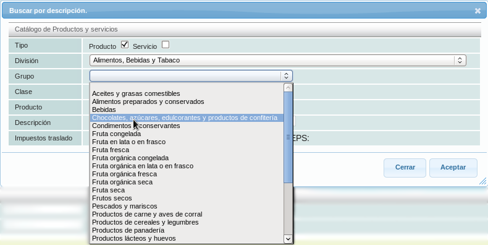Click the Aceptar button

point(453,168)
